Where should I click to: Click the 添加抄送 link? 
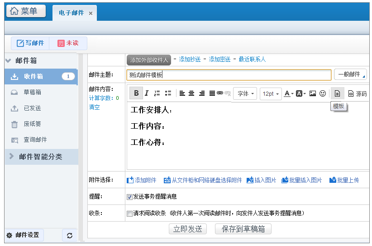click(x=190, y=60)
